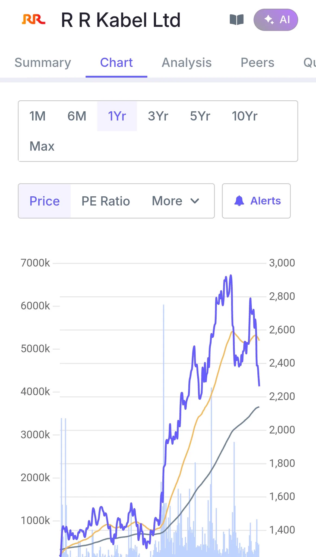Click the 3000k volume axis label
Image resolution: width=316 pixels, height=557 pixels.
pos(35,435)
